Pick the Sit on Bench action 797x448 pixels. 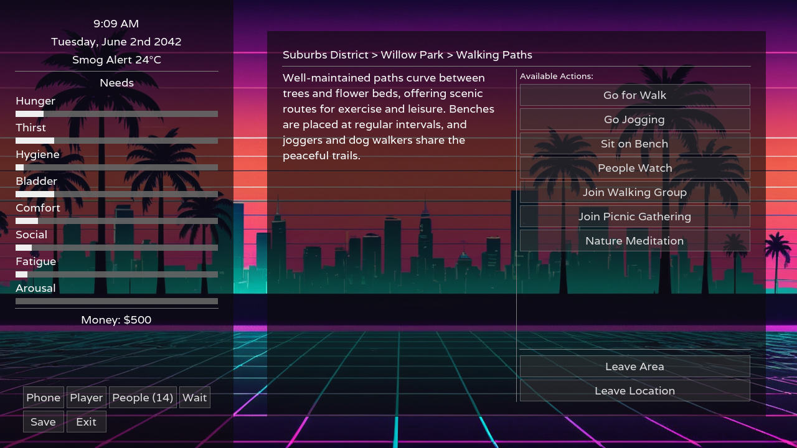634,144
